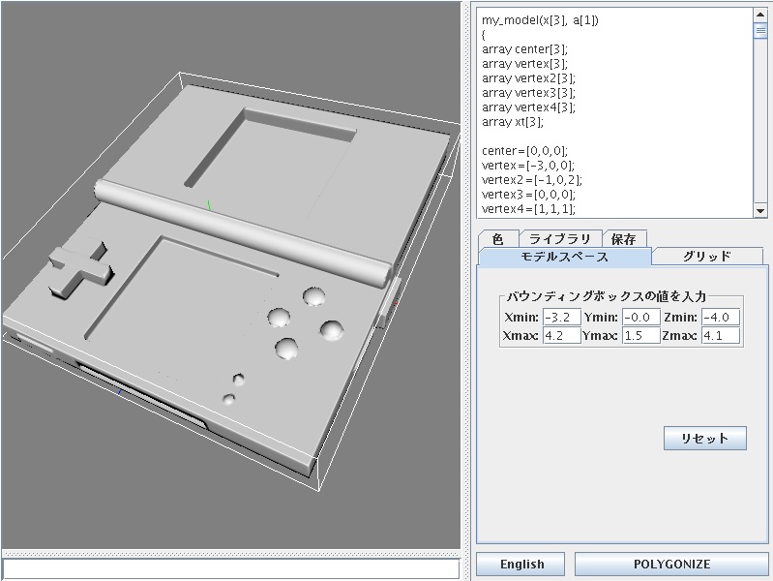Image resolution: width=773 pixels, height=581 pixels.
Task: Switch to the ライブラリ tab
Action: [560, 239]
